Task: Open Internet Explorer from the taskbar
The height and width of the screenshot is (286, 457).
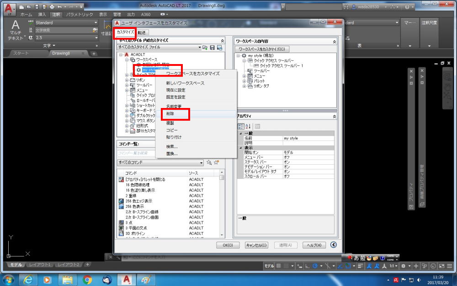Action: tap(28, 280)
